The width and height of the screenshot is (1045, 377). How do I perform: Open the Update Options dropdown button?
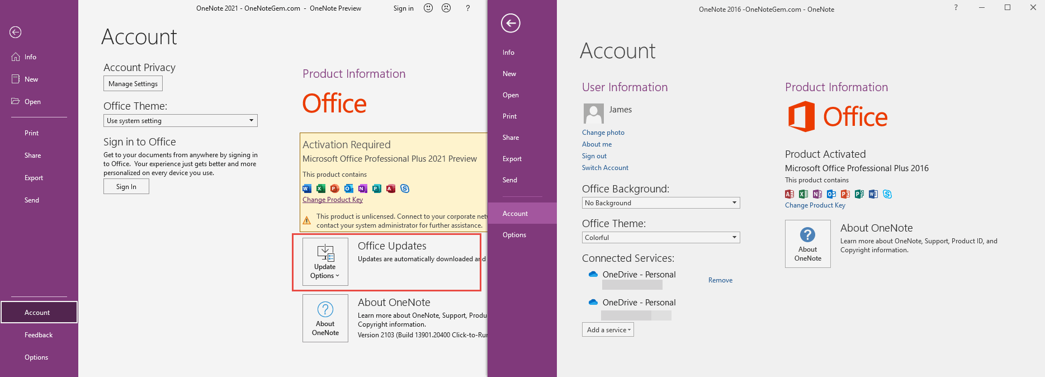coord(325,262)
